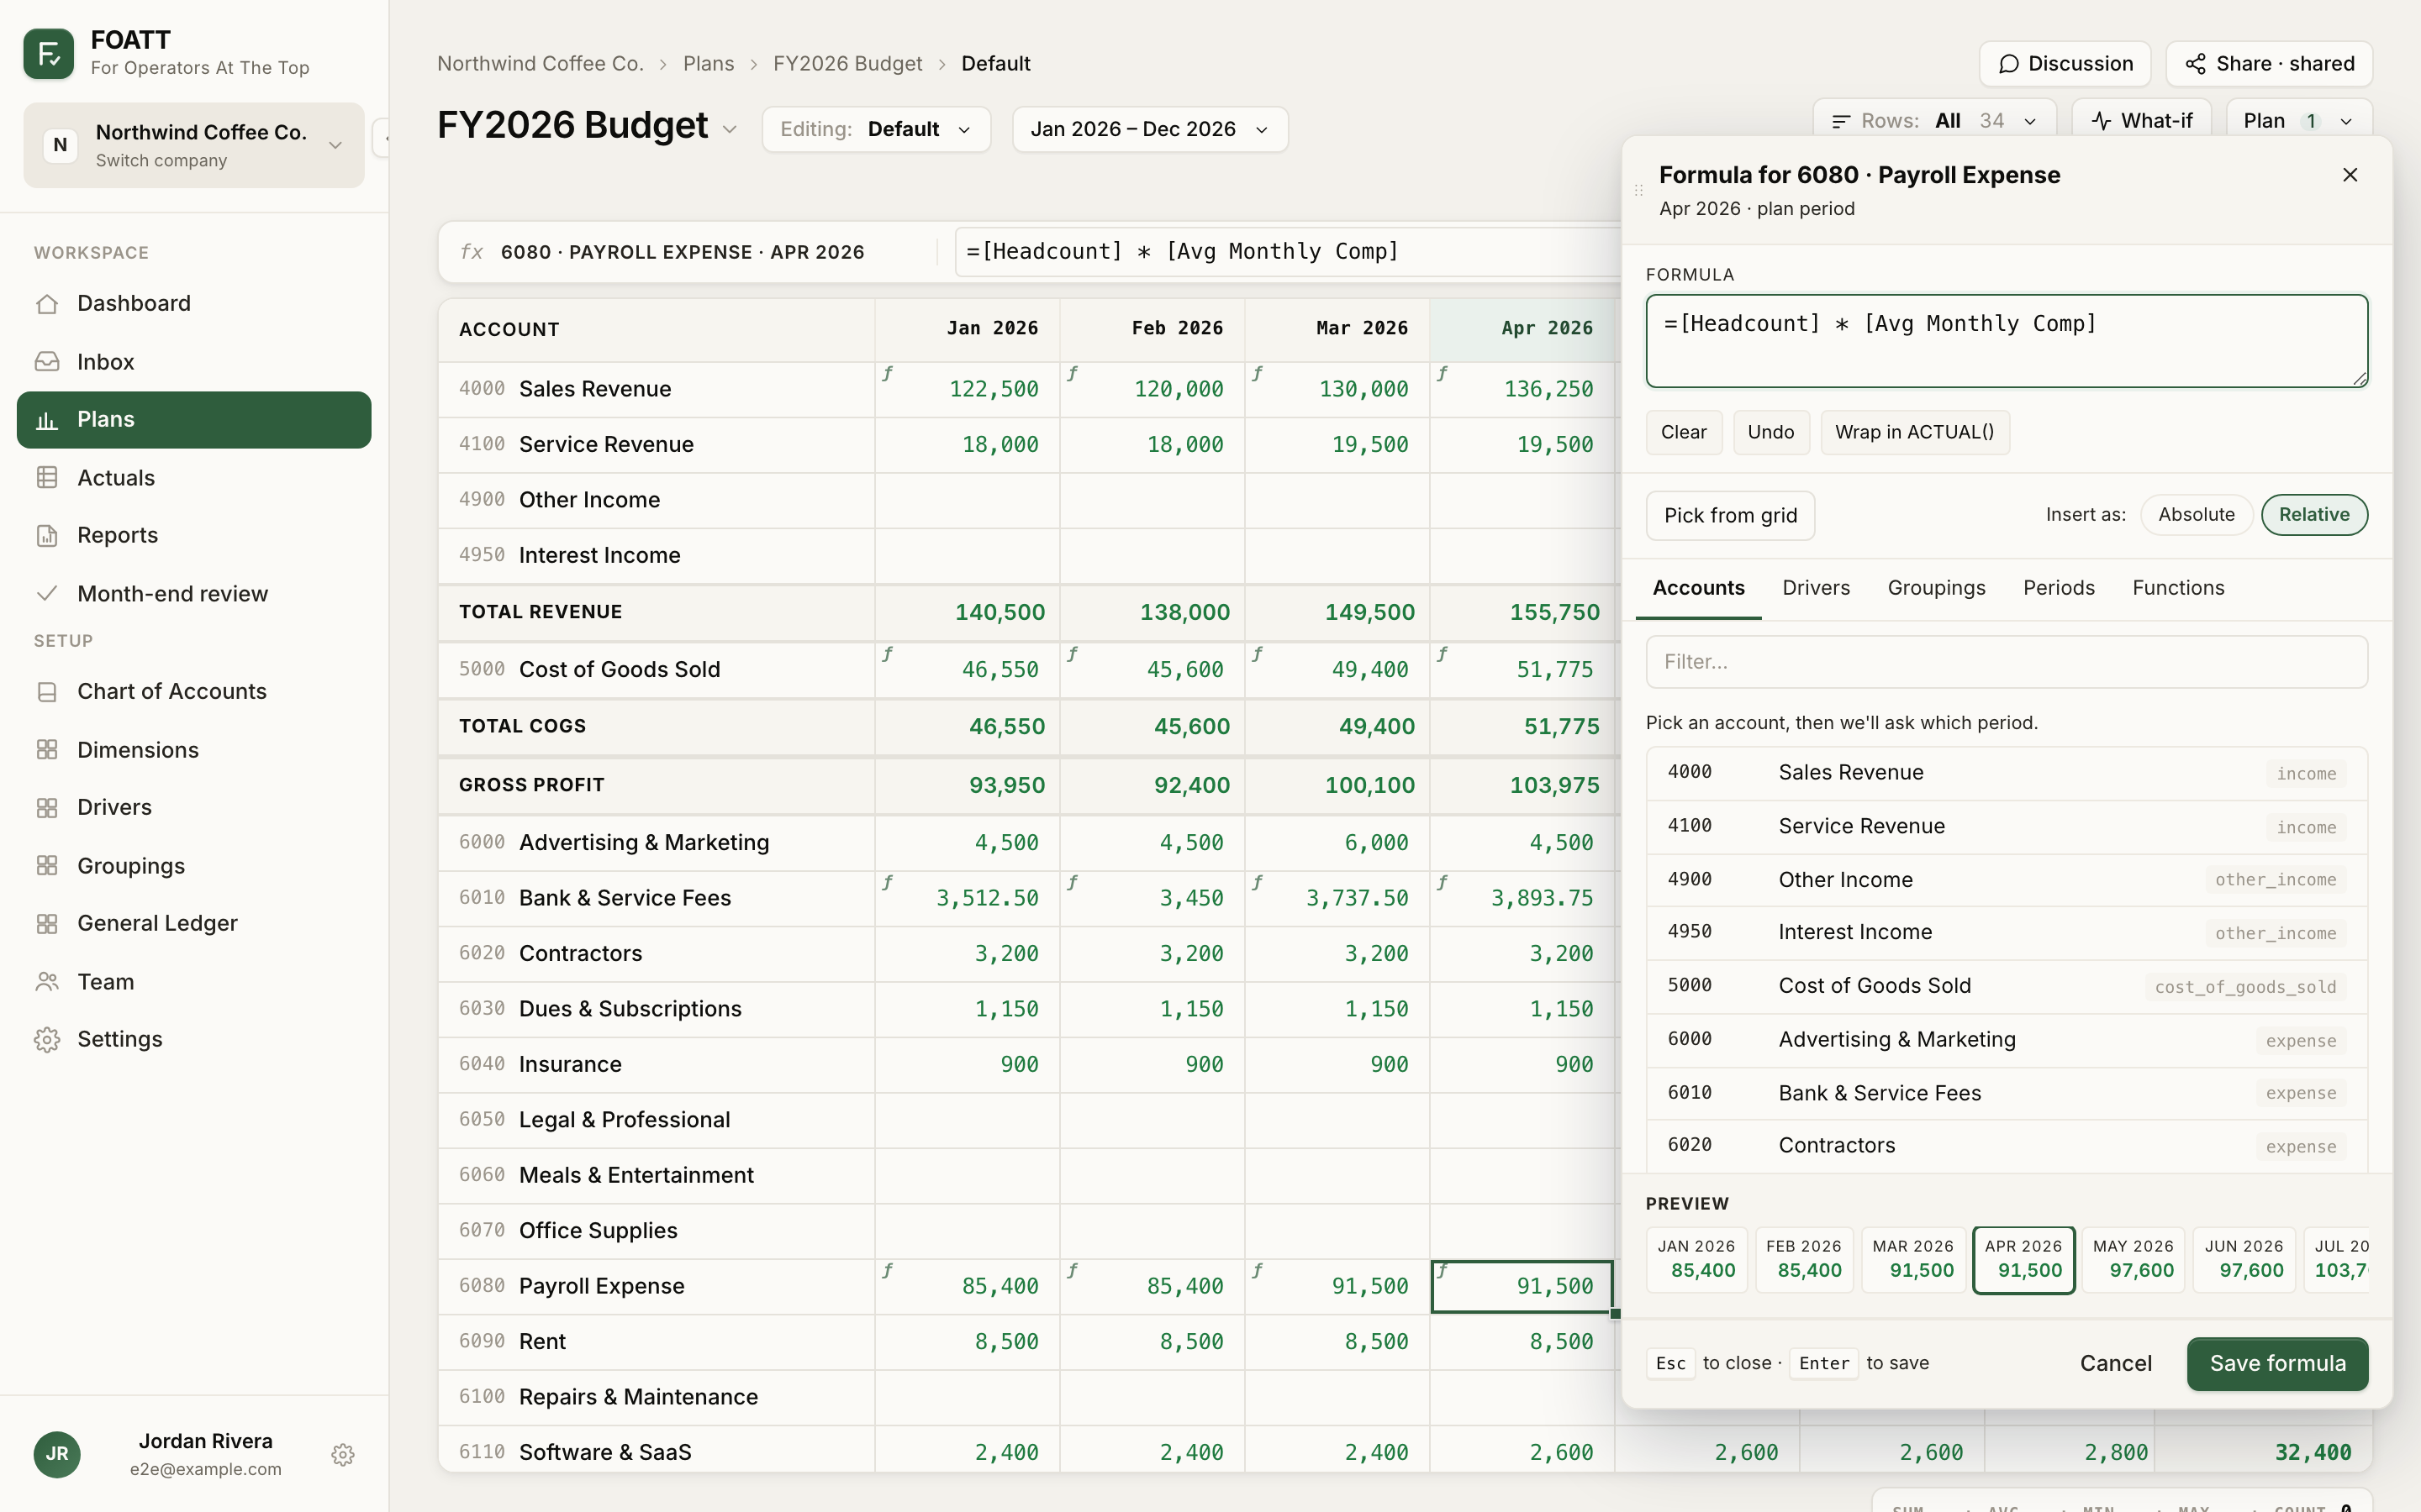This screenshot has height=1512, width=2421.
Task: Click the formula bar input above the grid
Action: click(x=1288, y=252)
